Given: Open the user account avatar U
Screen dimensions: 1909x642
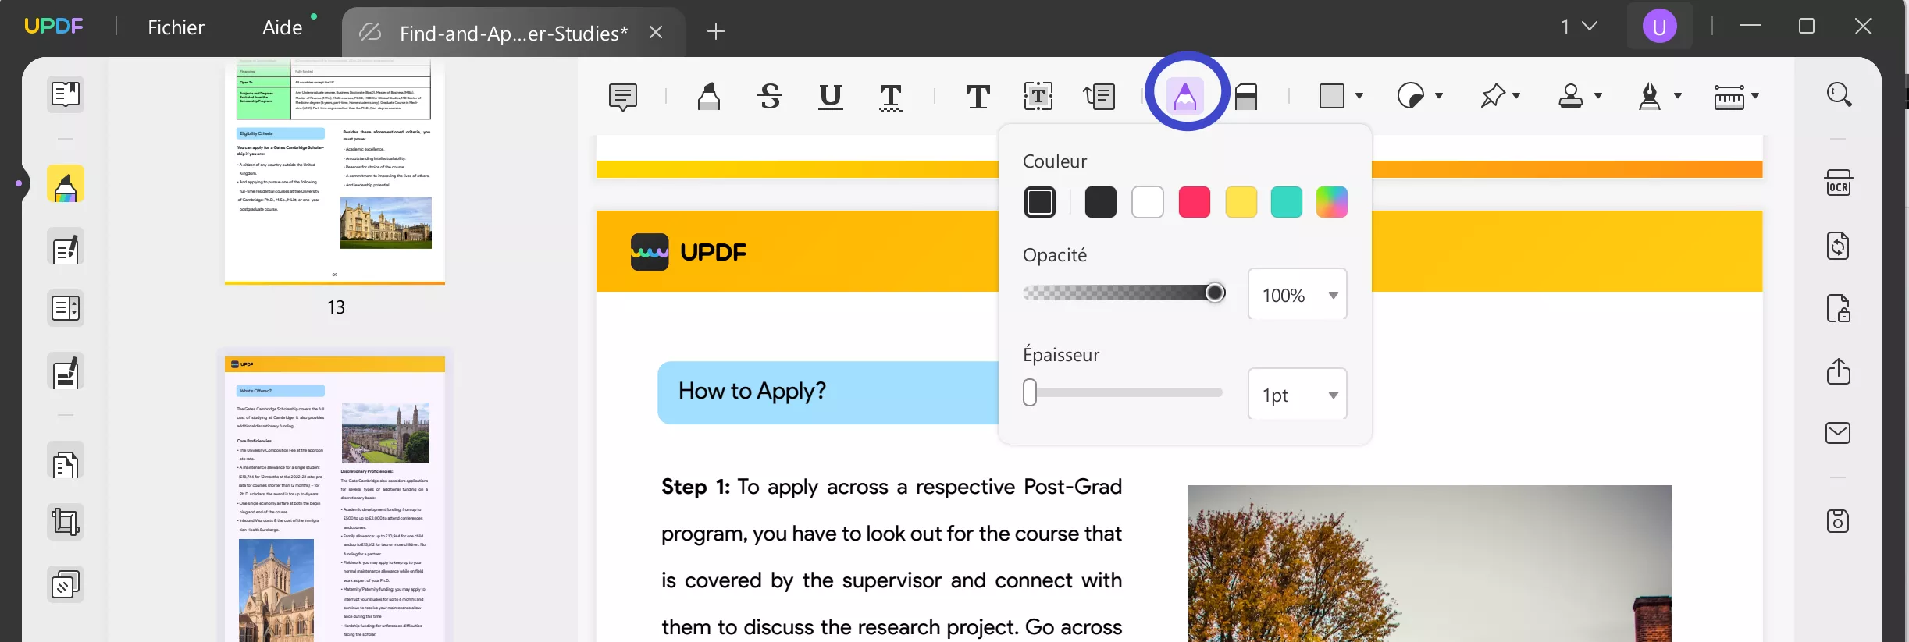Looking at the screenshot, I should tap(1659, 27).
